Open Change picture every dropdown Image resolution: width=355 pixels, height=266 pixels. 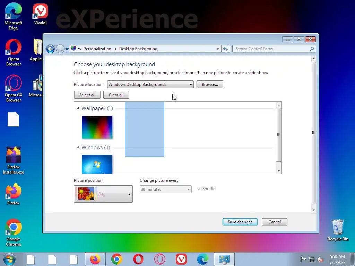pyautogui.click(x=165, y=189)
